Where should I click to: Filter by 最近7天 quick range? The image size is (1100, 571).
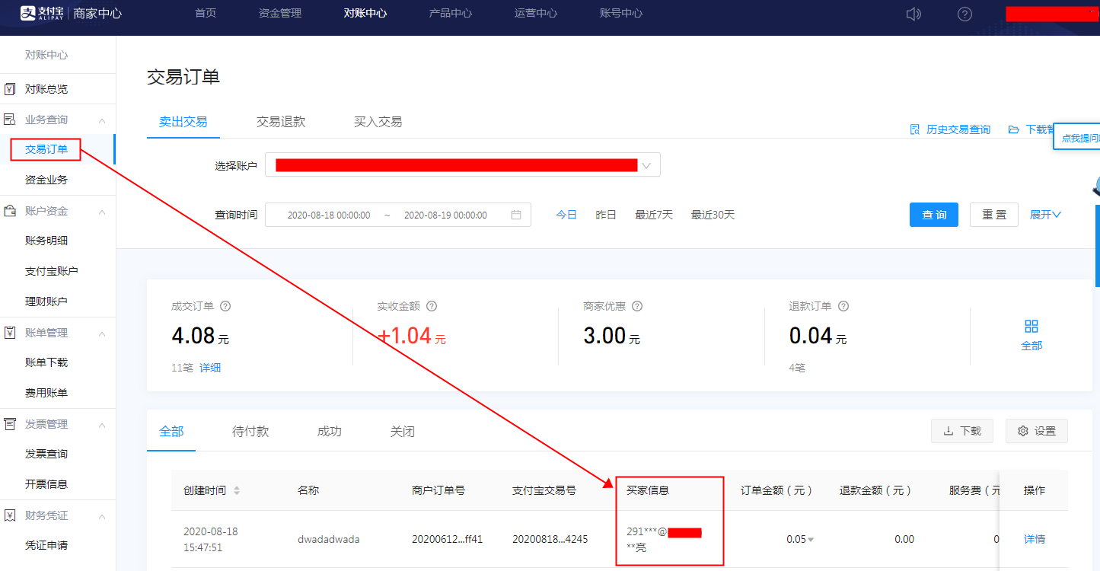pos(654,215)
